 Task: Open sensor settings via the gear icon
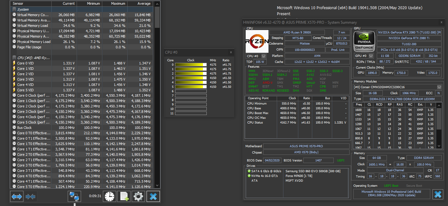tap(138, 197)
